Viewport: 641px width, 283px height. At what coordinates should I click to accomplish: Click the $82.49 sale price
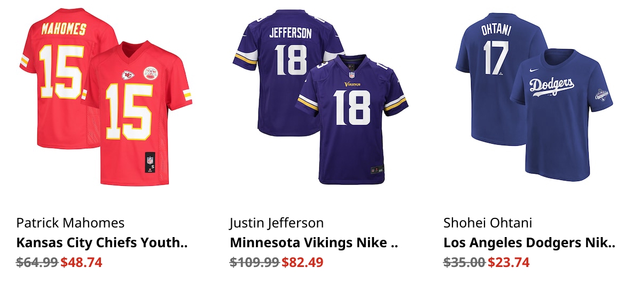point(302,262)
